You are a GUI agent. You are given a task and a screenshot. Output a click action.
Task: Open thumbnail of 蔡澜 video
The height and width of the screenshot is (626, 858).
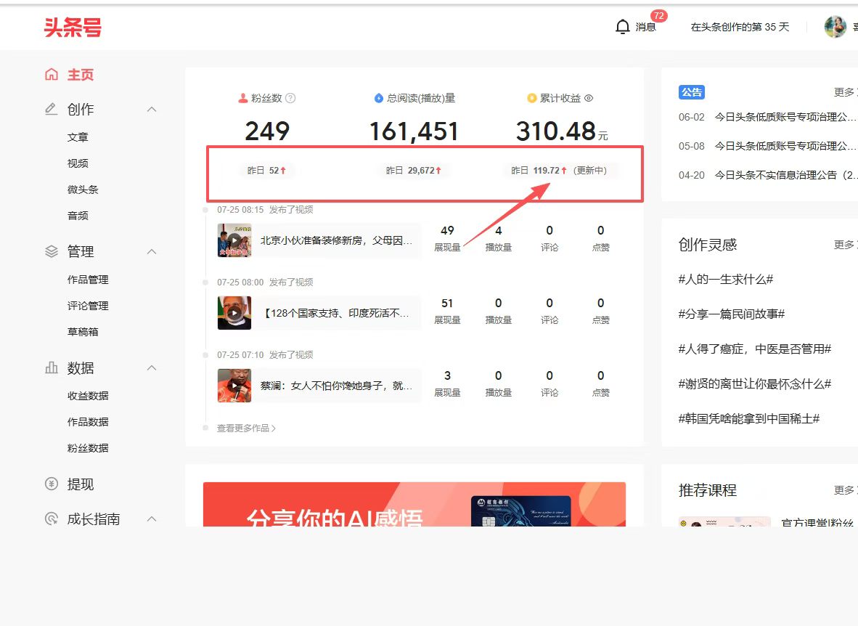[234, 386]
